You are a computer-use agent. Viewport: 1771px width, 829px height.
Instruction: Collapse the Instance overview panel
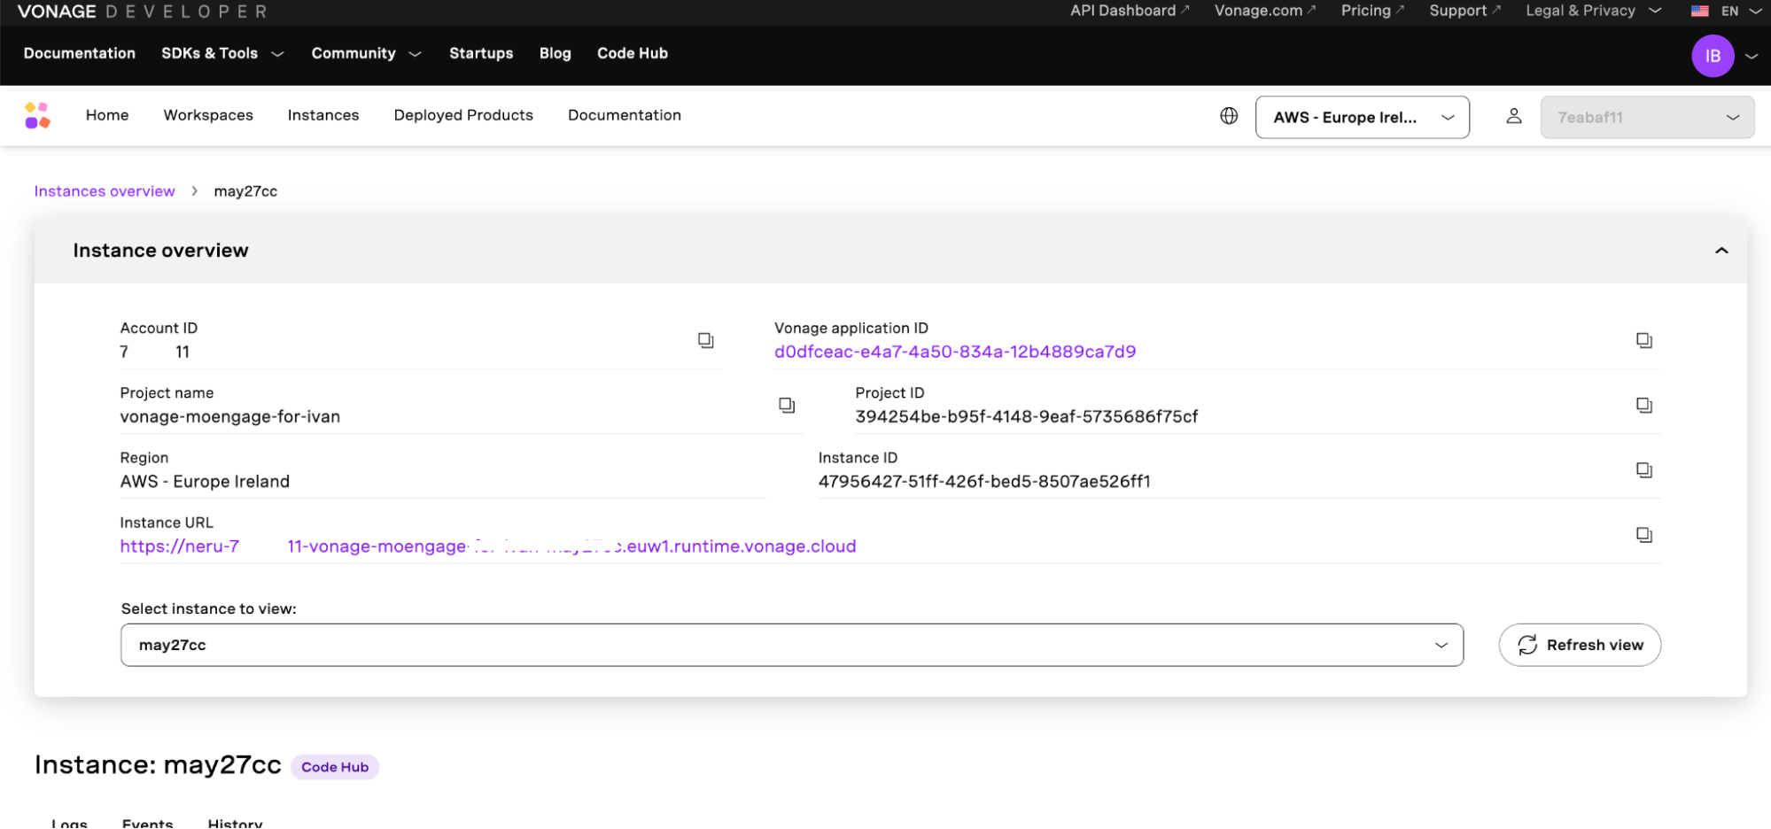pos(1721,251)
